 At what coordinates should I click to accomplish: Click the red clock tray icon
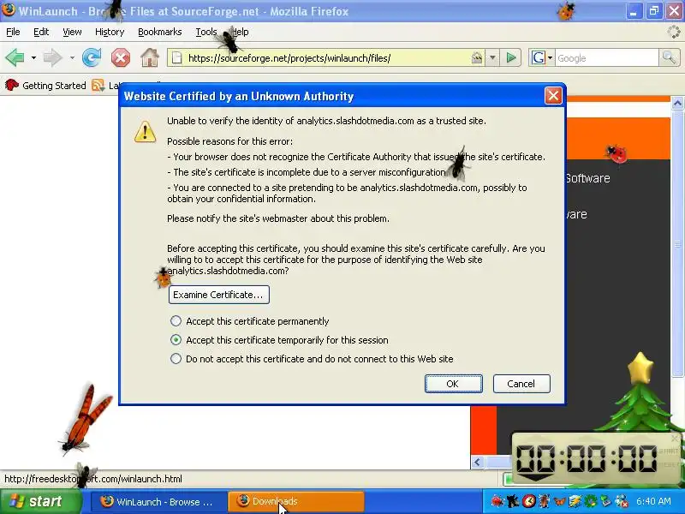(x=528, y=501)
